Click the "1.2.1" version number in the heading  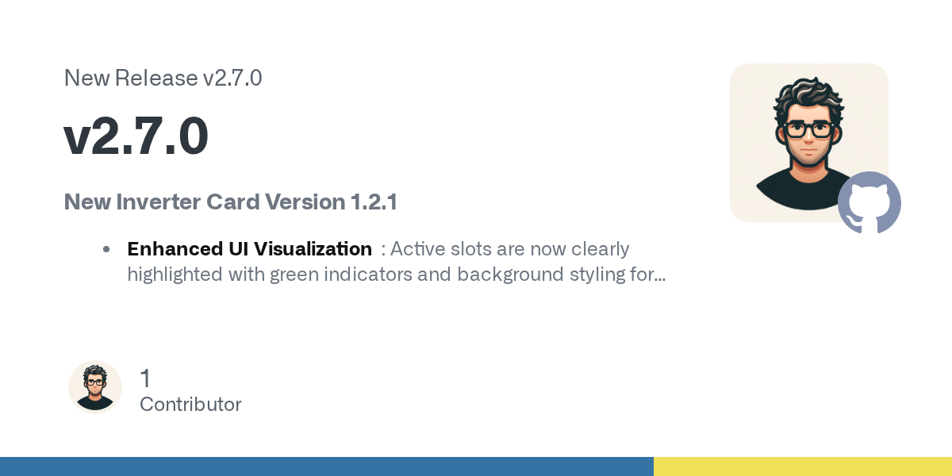coord(374,202)
